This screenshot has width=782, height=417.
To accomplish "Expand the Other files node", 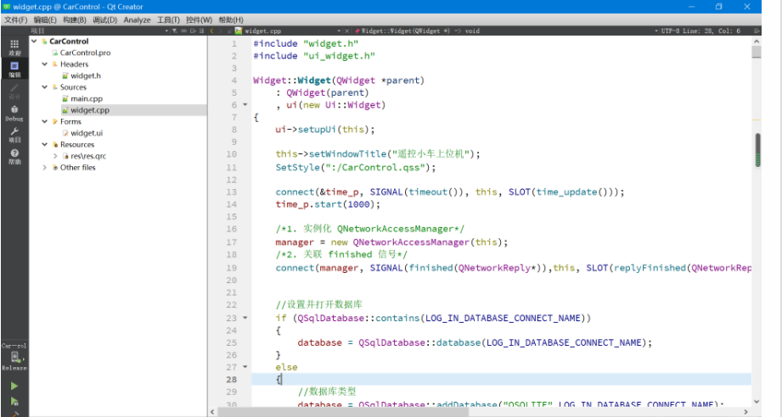I will (x=44, y=167).
